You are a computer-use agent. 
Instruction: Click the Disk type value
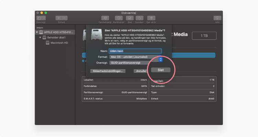[x=212, y=92]
